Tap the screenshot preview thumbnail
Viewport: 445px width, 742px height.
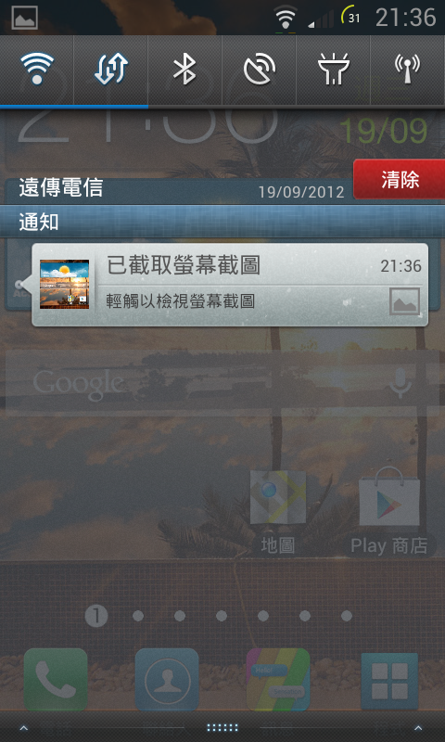tap(64, 285)
